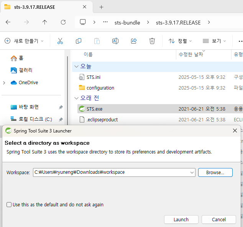Collapse the Today (오늘) group
The image size is (243, 227).
[x=76, y=66]
